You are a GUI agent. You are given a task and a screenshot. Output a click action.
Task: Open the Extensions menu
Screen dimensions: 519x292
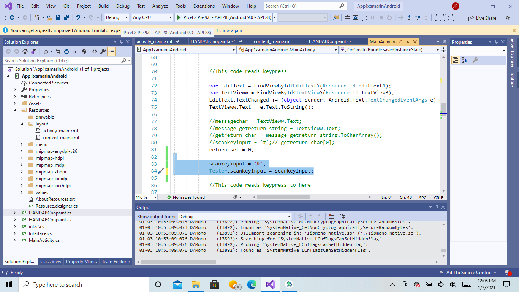[204, 6]
